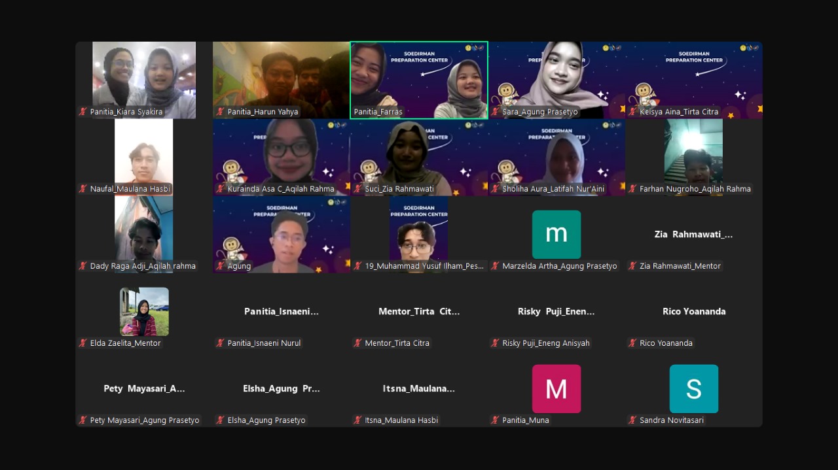Click the muted mic icon beside Naufal_Maulana Hasbi
Viewport: 838px width, 470px height.
(x=83, y=189)
